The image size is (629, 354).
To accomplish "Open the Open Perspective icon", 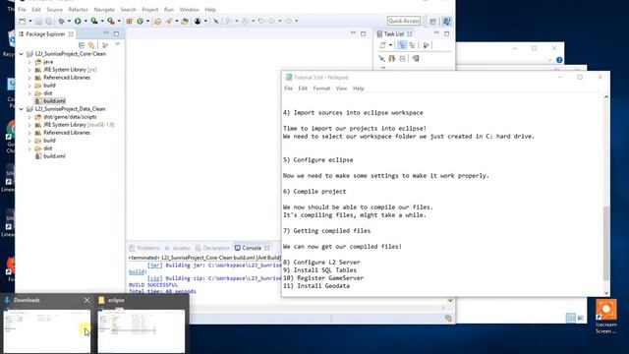I will click(x=432, y=22).
